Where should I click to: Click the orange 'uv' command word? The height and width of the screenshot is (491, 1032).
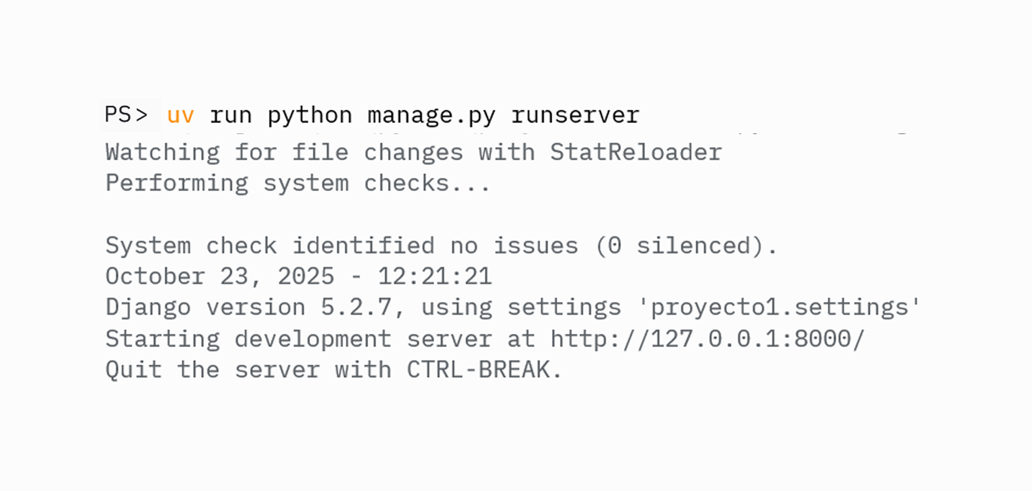click(x=181, y=116)
